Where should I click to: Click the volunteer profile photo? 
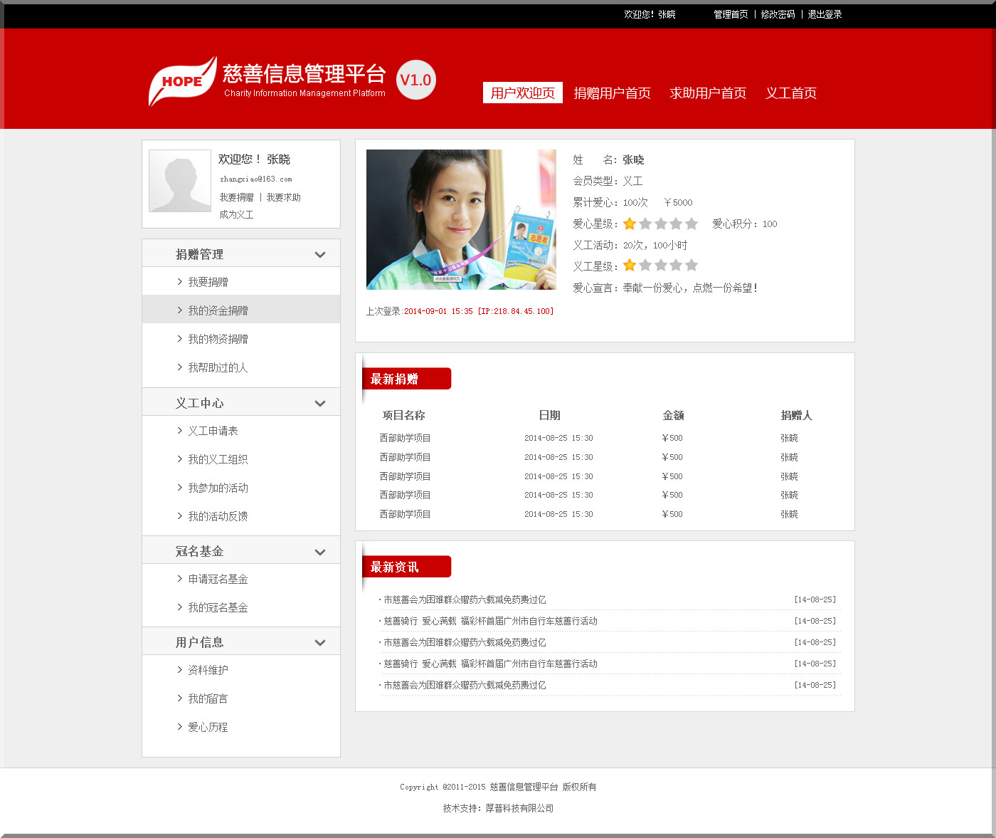[x=461, y=219]
